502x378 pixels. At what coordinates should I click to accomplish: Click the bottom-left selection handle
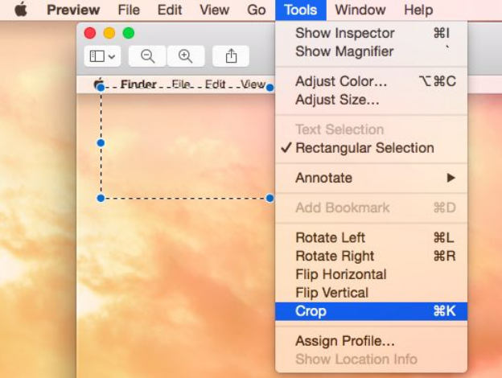[x=101, y=199]
